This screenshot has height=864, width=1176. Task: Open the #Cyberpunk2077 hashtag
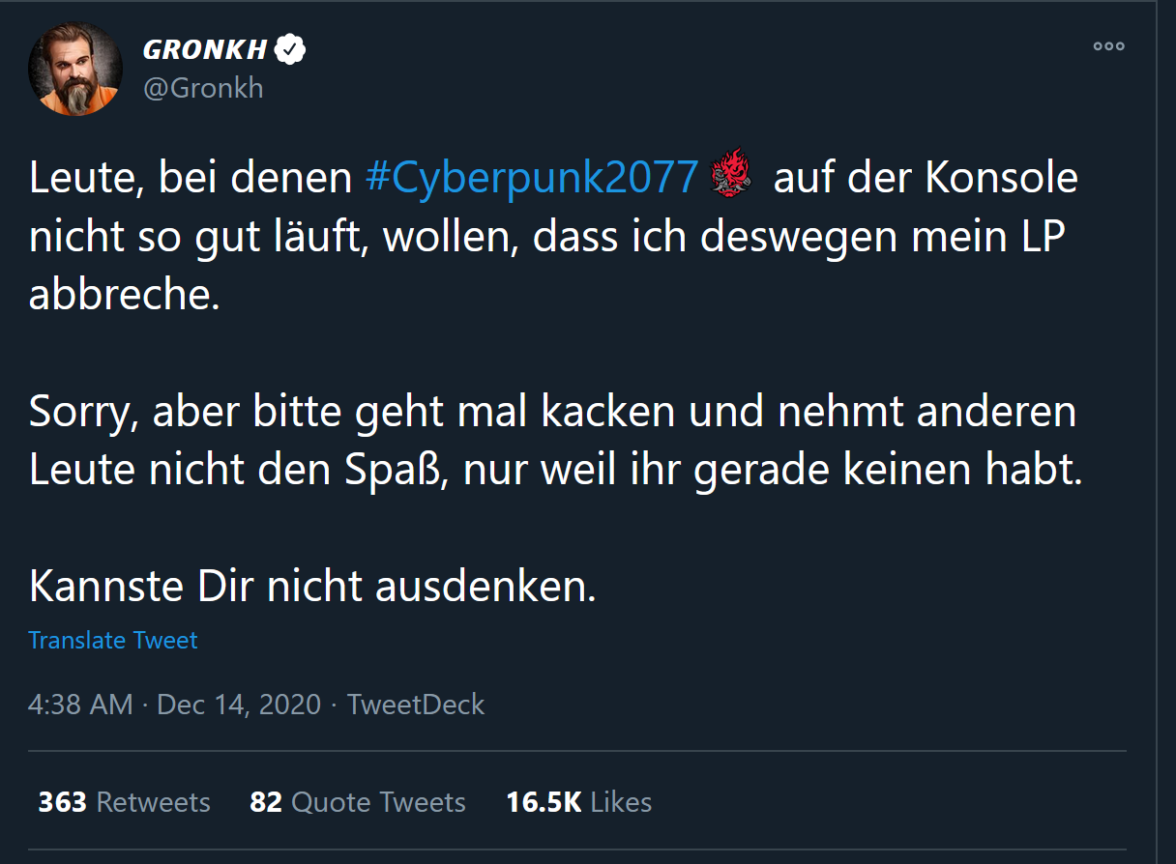click(x=531, y=179)
